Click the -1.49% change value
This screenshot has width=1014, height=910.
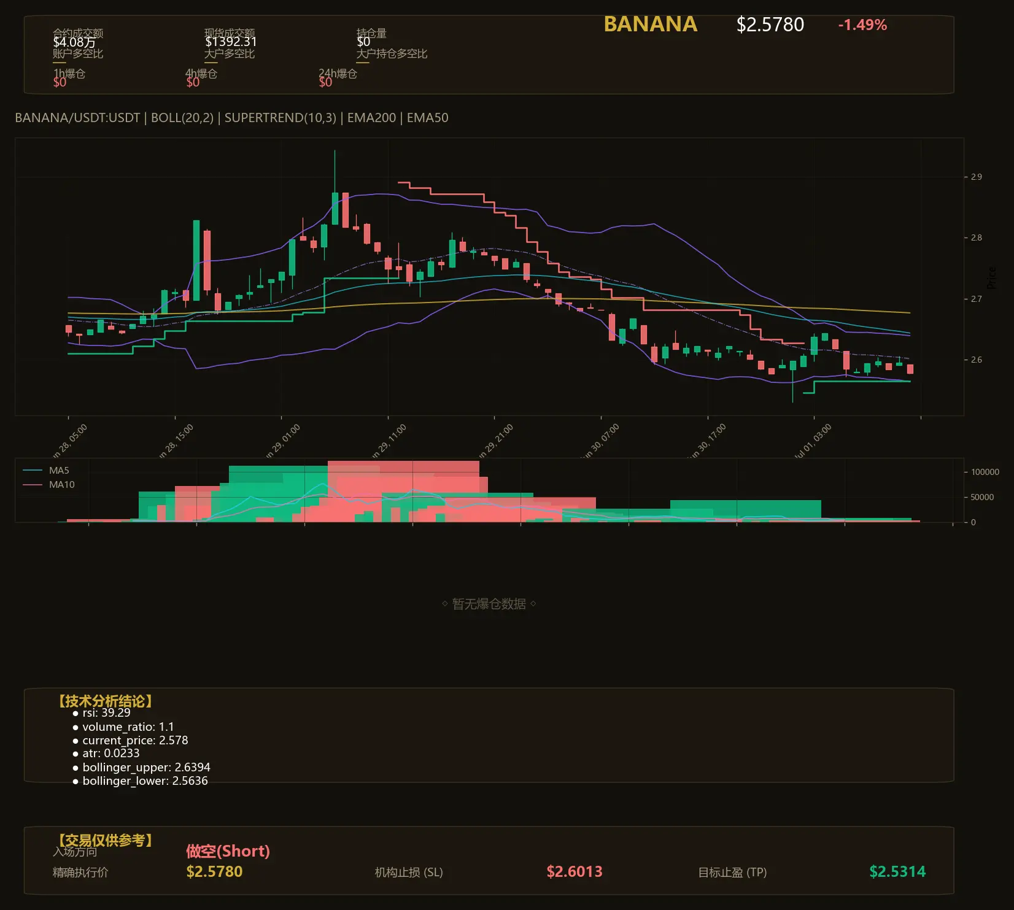click(862, 25)
